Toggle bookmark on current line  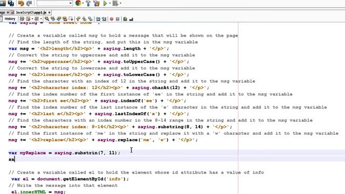point(90,19)
